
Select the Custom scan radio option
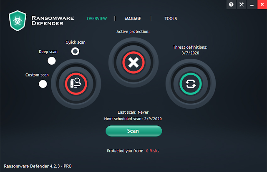click(43, 84)
